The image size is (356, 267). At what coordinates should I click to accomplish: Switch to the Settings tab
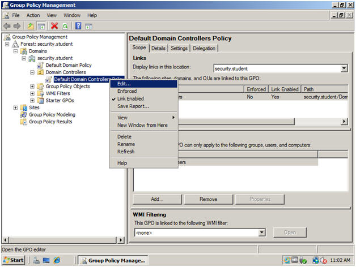click(179, 48)
